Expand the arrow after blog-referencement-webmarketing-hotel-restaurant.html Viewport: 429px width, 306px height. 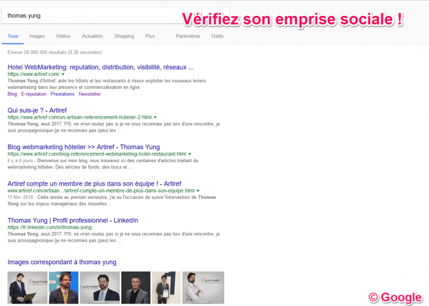point(189,154)
